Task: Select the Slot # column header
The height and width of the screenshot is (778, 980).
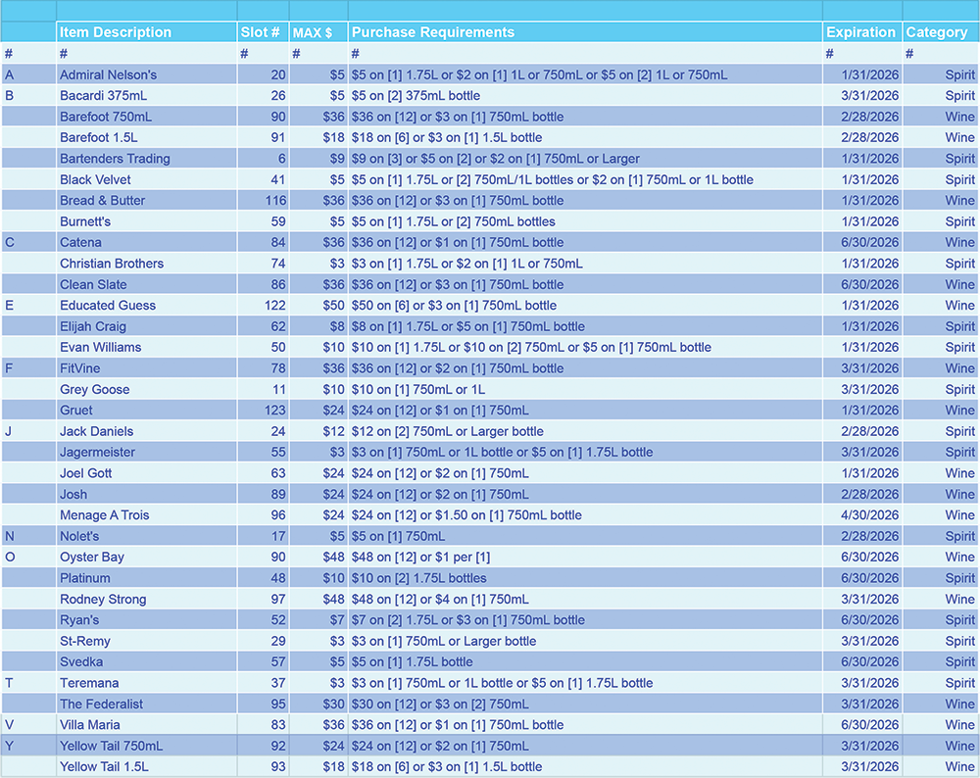Action: pyautogui.click(x=260, y=32)
